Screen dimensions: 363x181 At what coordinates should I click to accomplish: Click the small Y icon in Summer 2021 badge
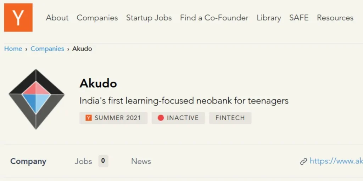point(89,118)
